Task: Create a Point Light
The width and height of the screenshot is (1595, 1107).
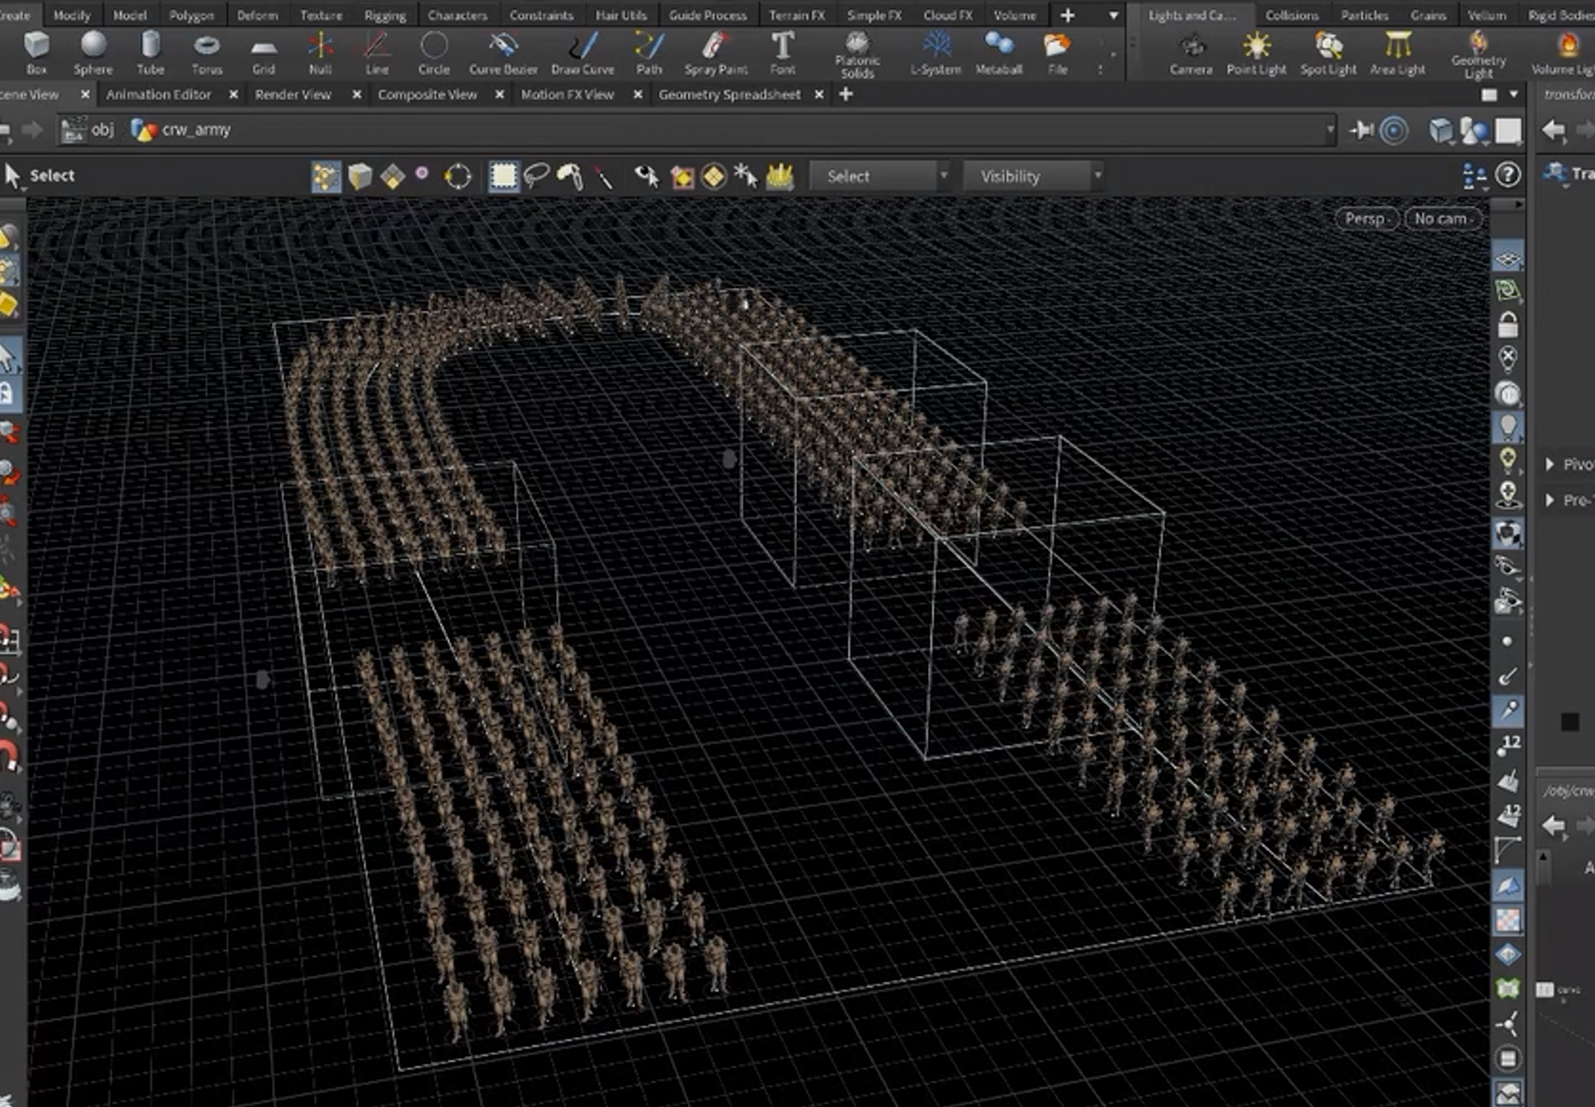Action: 1257,54
